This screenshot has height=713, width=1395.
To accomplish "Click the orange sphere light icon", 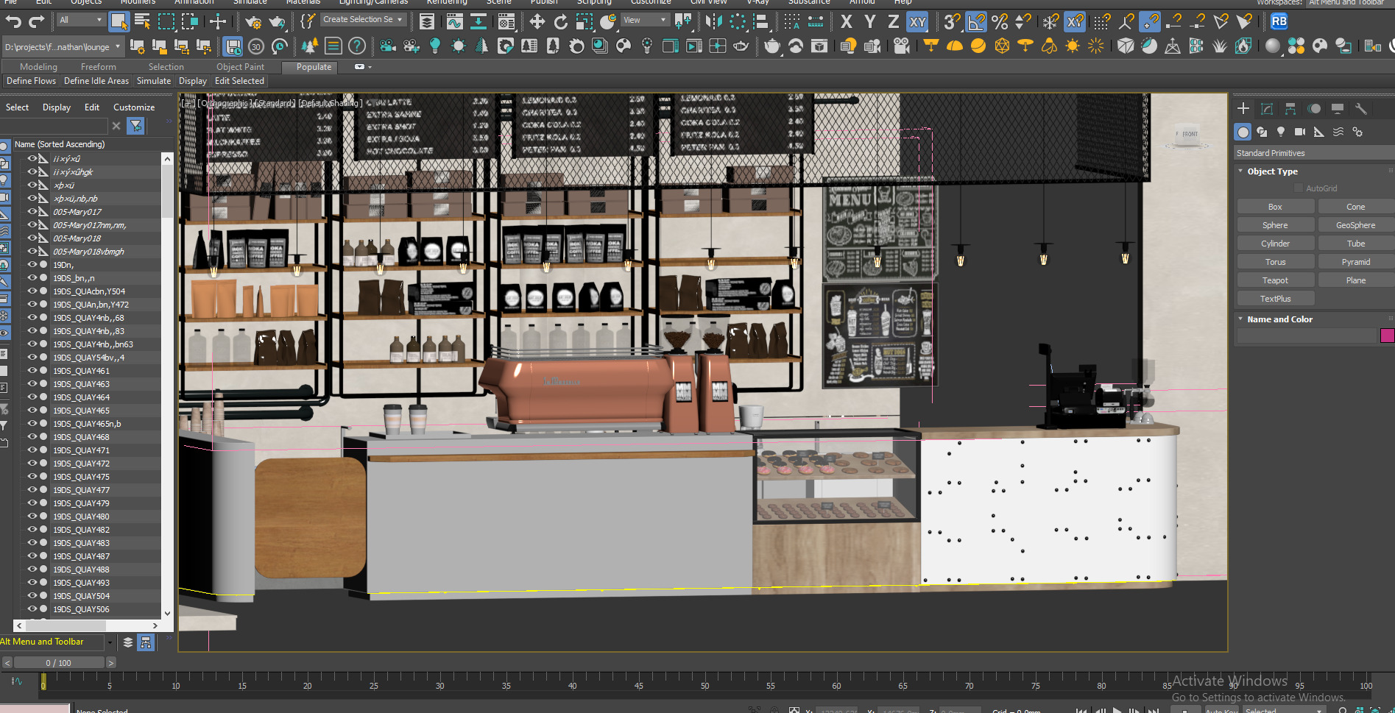I will 978,46.
